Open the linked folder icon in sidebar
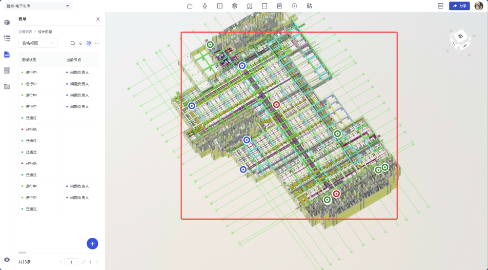 (7, 86)
